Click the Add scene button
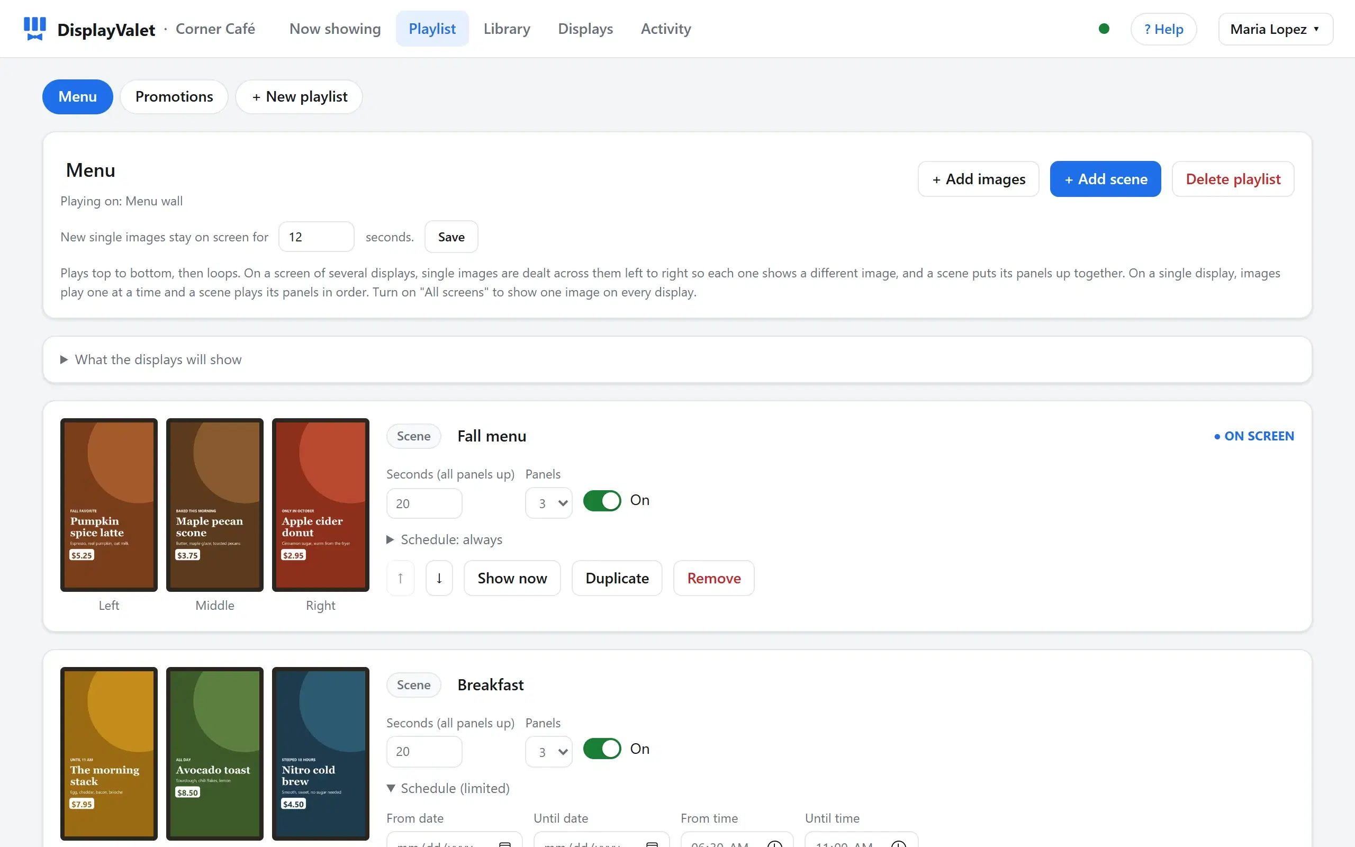This screenshot has height=847, width=1355. coord(1105,179)
